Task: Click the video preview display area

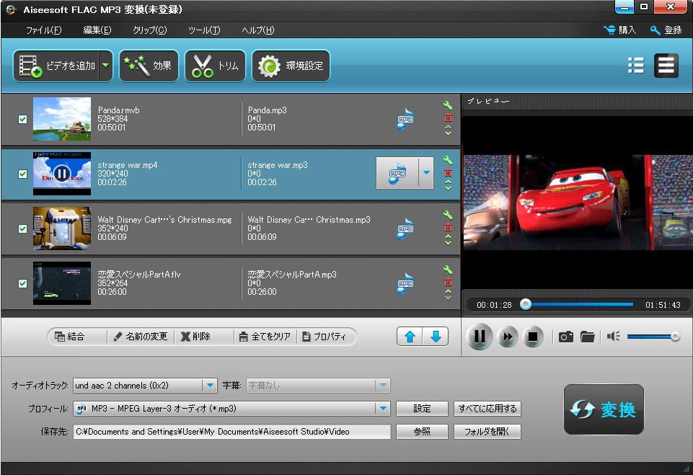Action: (x=577, y=203)
